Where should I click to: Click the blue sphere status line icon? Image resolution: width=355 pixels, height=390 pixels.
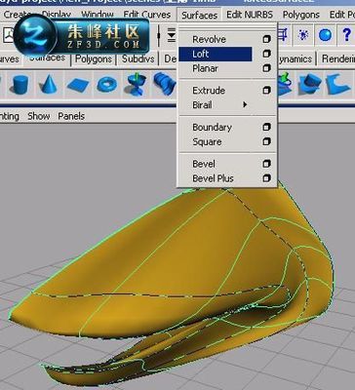(x=325, y=35)
